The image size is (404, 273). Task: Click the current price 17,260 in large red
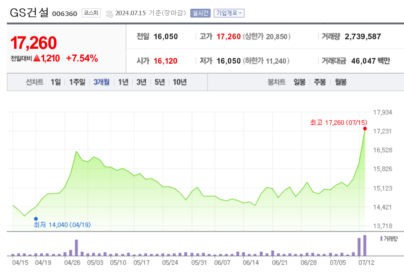(x=34, y=43)
